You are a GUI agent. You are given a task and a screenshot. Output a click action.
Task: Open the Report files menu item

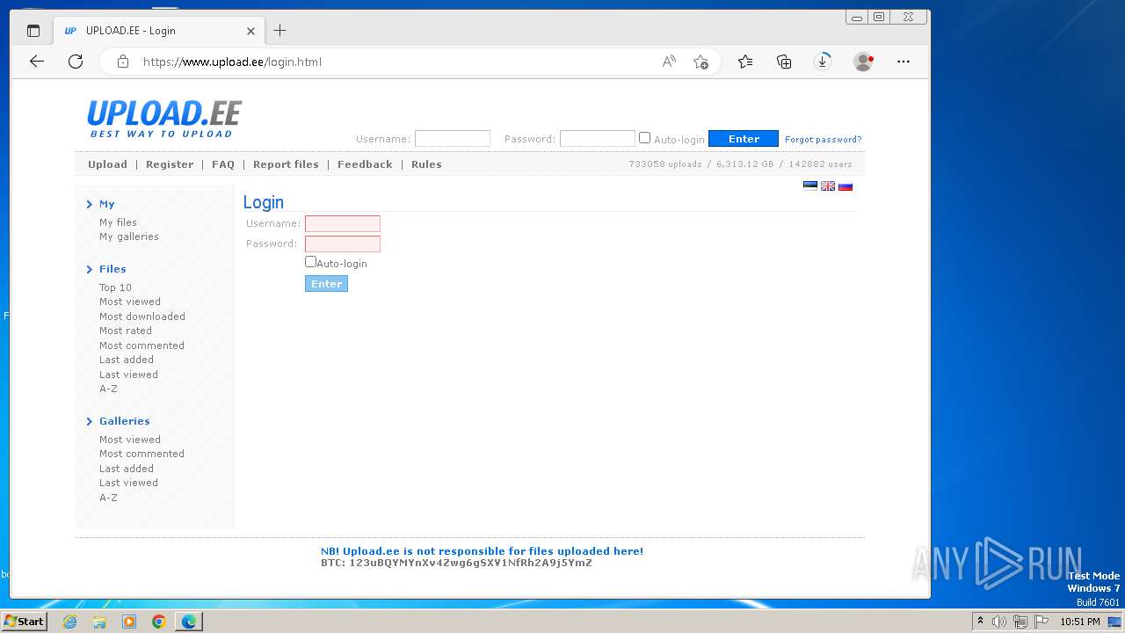click(286, 164)
